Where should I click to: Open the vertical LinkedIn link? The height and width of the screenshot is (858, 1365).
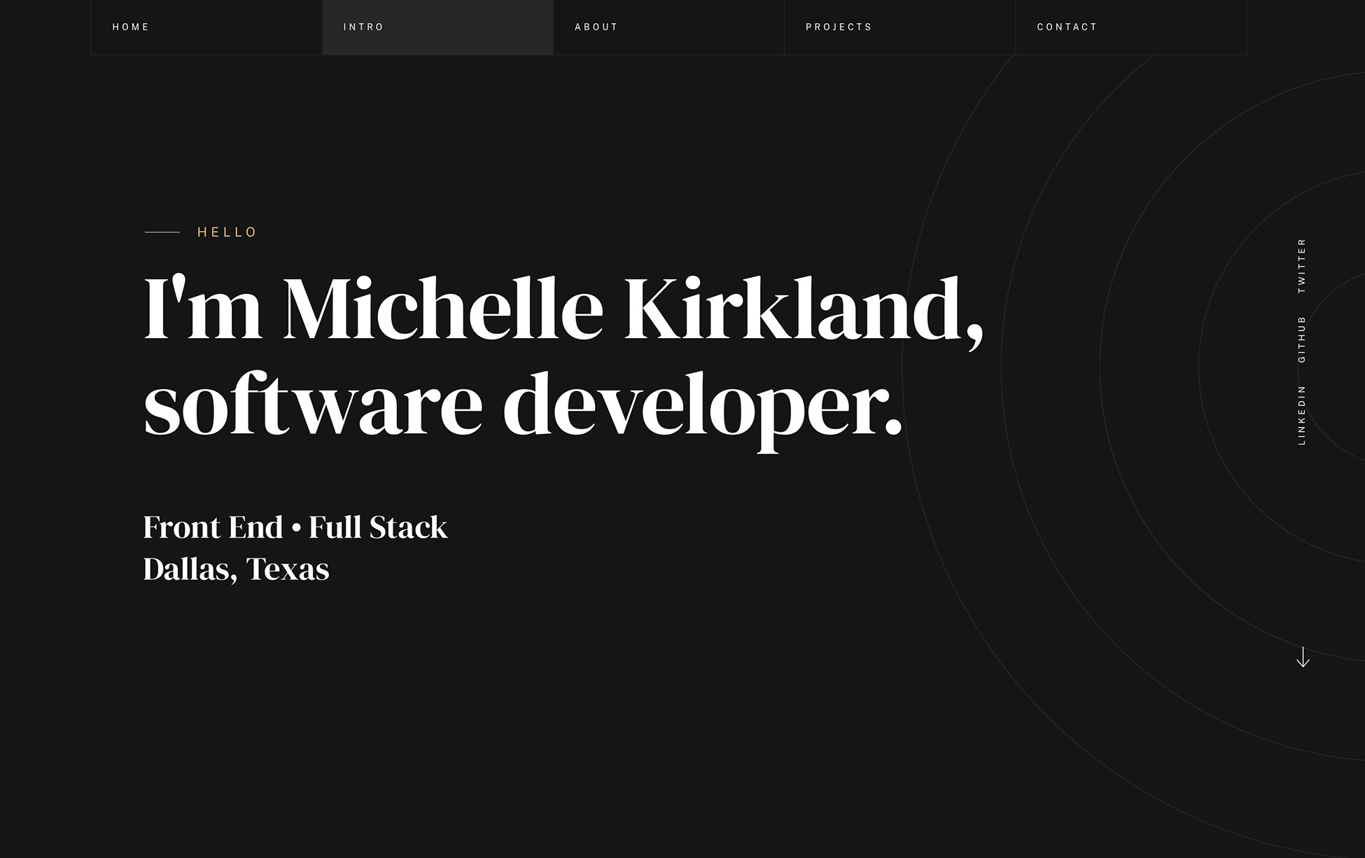pos(1302,415)
